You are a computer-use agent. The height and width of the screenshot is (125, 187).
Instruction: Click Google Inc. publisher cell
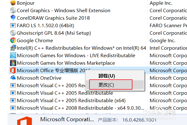click(162, 40)
